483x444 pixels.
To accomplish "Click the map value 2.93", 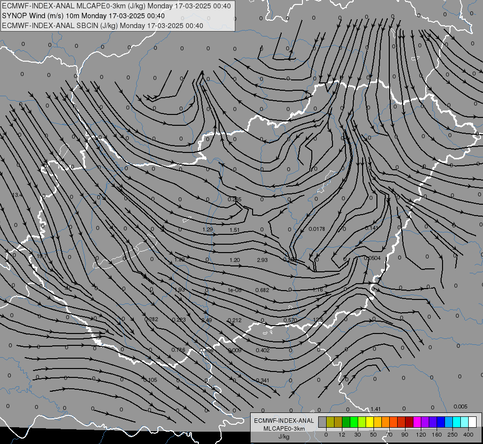I will click(x=262, y=260).
